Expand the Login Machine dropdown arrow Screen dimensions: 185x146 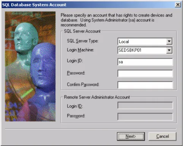click(x=169, y=50)
